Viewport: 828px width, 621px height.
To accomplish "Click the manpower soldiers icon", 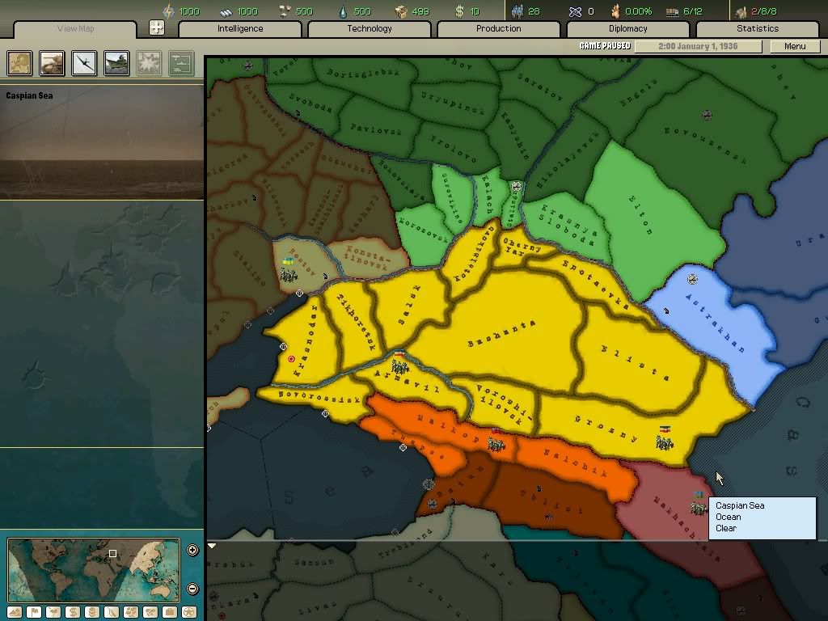I will [x=517, y=11].
